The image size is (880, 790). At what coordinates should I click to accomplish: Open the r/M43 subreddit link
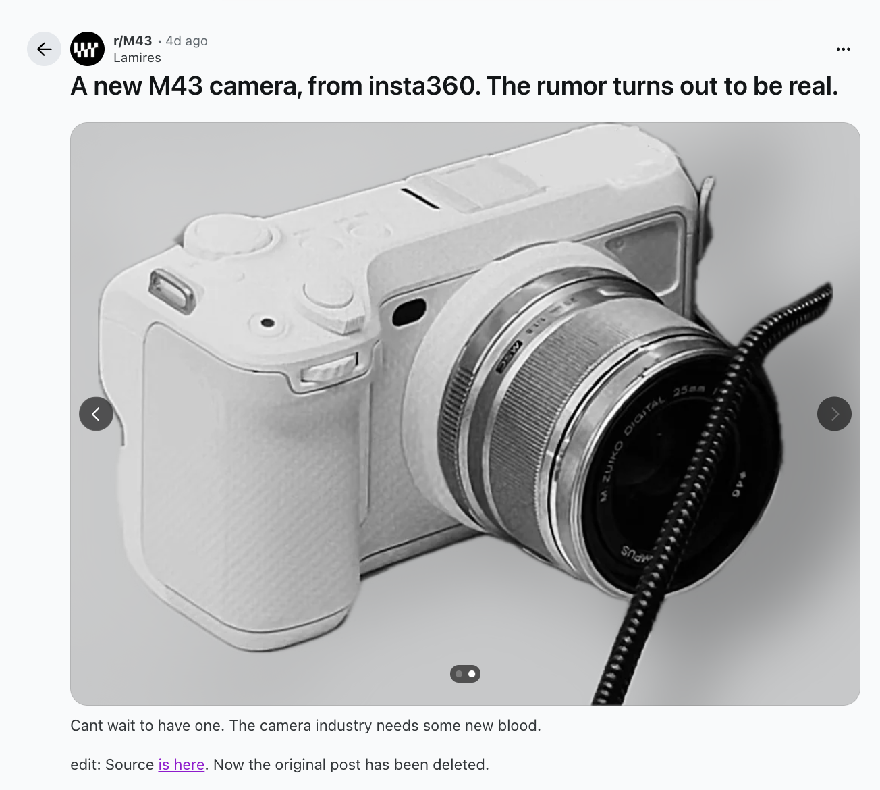pyautogui.click(x=133, y=41)
